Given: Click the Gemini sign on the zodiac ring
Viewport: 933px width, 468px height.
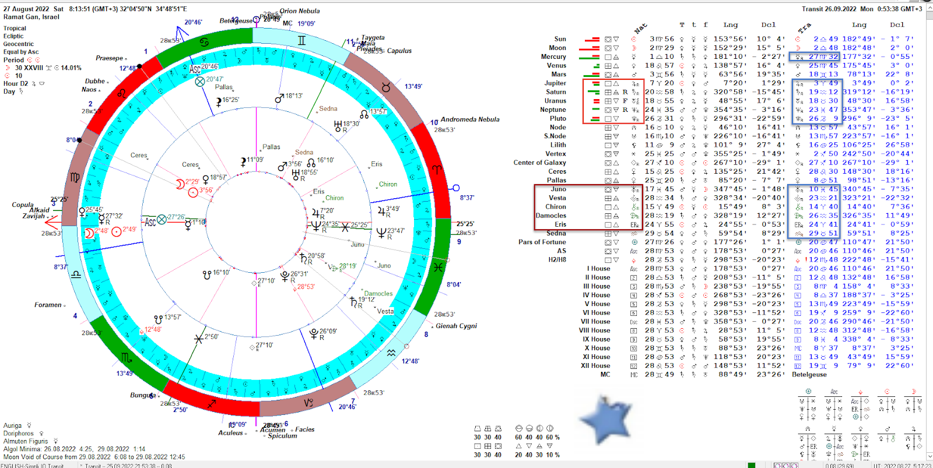Looking at the screenshot, I should [x=301, y=41].
